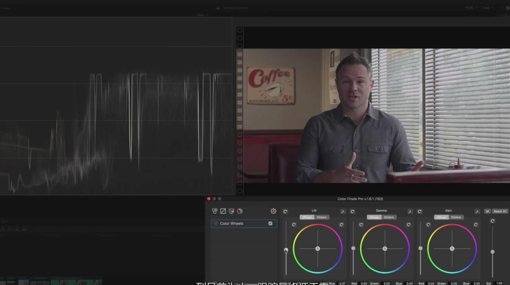The height and width of the screenshot is (285, 510).
Task: Click the M button
Action: 487,211
